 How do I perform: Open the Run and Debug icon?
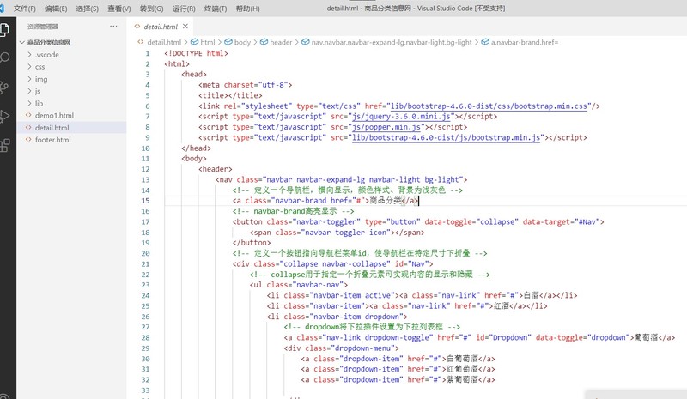pyautogui.click(x=4, y=116)
